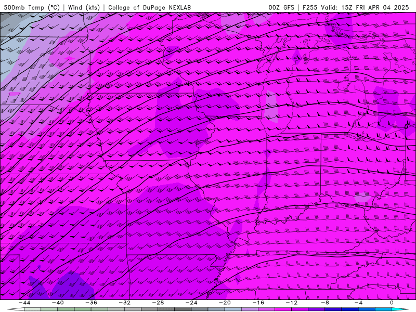Click the 'F255' forecast hour label
The height and width of the screenshot is (312, 416).
[310, 8]
